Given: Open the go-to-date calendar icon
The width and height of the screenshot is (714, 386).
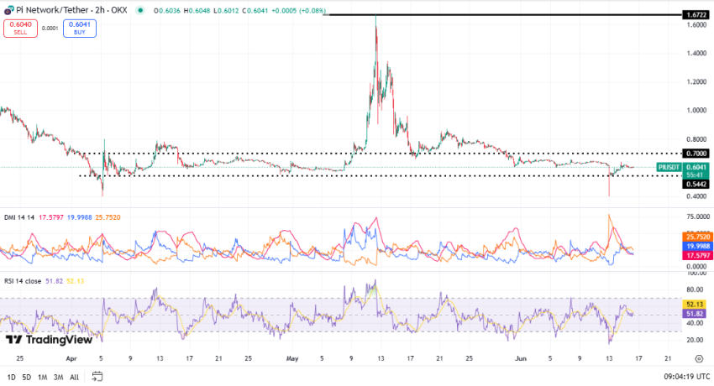Looking at the screenshot, I should pyautogui.click(x=97, y=377).
